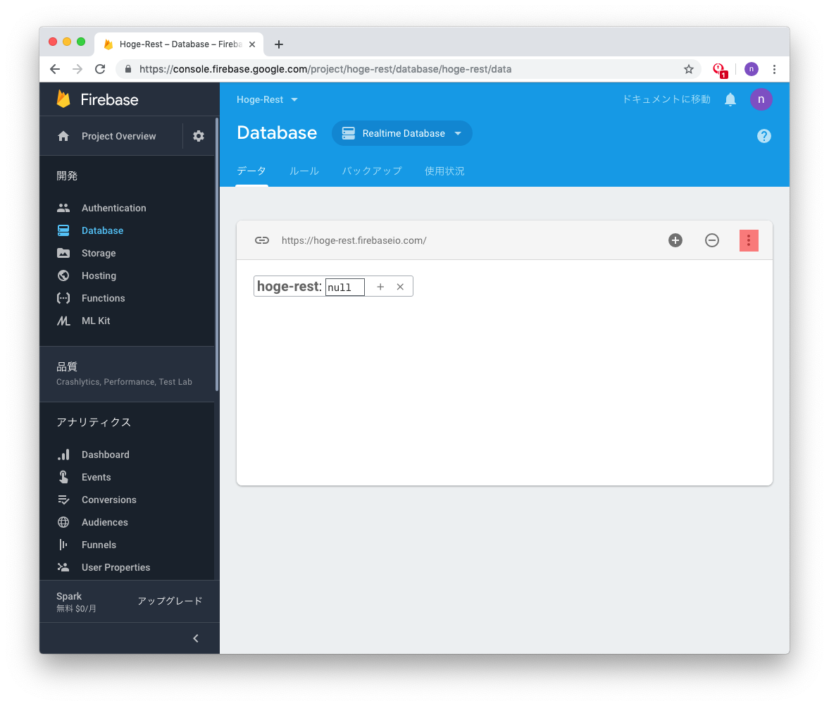Open Chrome three-dot menu

pyautogui.click(x=774, y=69)
